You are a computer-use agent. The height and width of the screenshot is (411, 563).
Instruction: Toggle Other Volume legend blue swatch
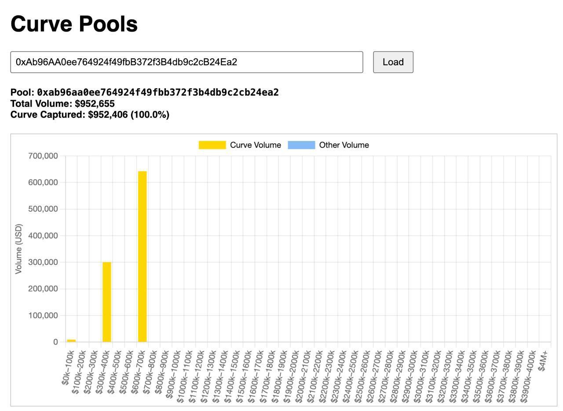[301, 145]
